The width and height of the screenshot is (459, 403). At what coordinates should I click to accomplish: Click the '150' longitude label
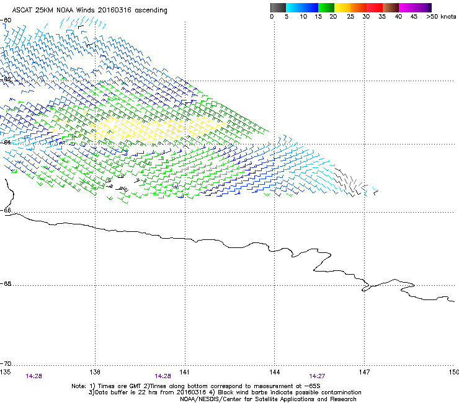(x=454, y=372)
